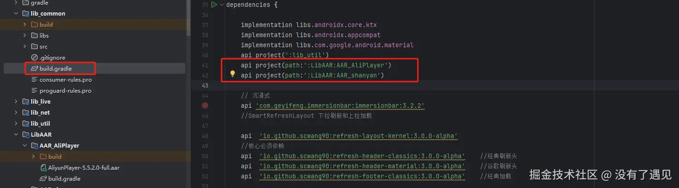Open the .gitignore file
The width and height of the screenshot is (679, 188).
pyautogui.click(x=52, y=57)
